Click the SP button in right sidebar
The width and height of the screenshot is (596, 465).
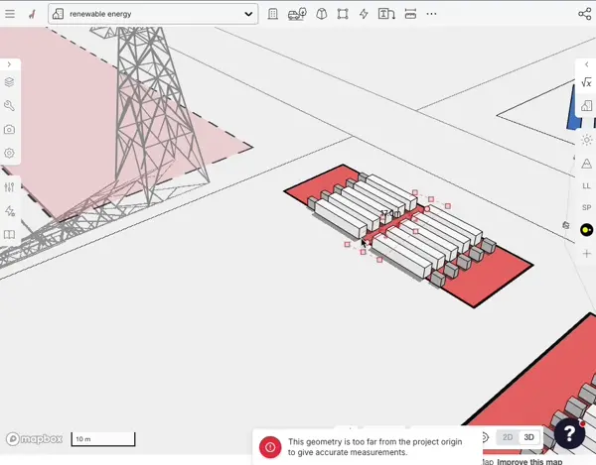(586, 207)
